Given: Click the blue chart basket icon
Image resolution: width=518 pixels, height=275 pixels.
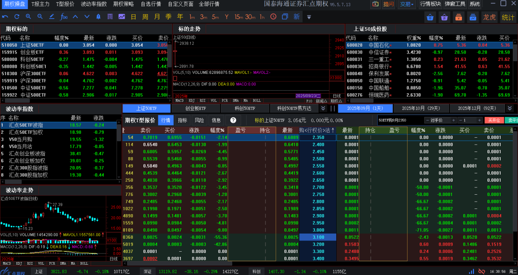Looking at the screenshot, I should coord(473,17).
